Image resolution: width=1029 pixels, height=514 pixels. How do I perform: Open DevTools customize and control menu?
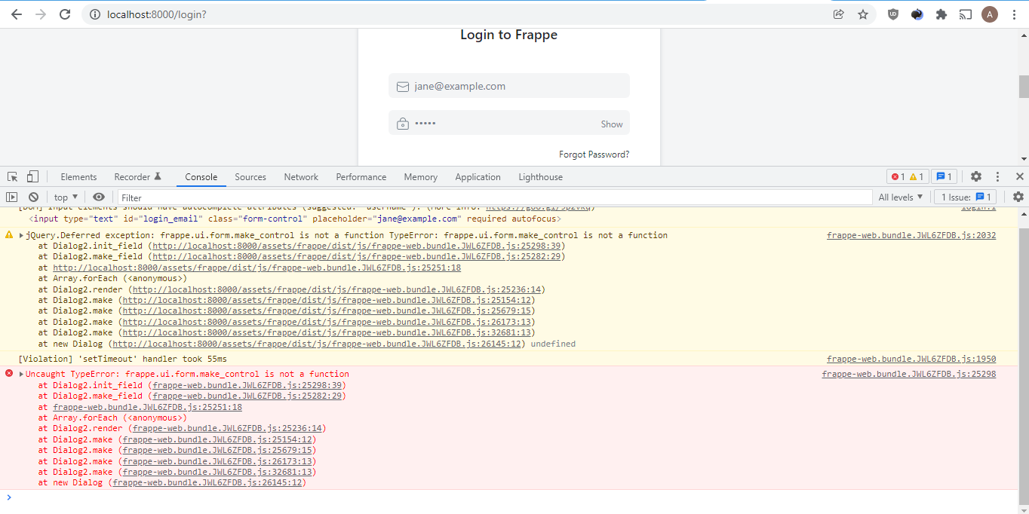tap(997, 176)
